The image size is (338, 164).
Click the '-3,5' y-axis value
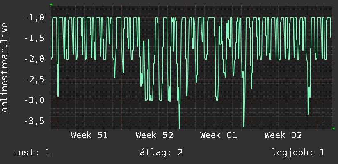tap(34, 121)
